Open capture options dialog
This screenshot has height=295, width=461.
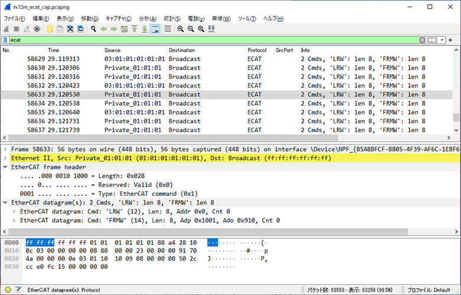pyautogui.click(x=37, y=29)
